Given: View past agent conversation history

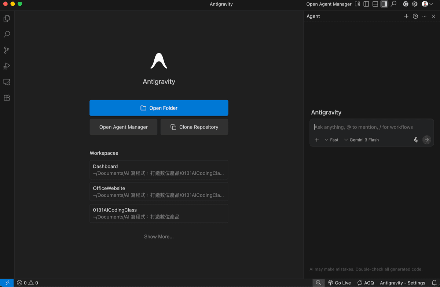Looking at the screenshot, I should point(415,16).
